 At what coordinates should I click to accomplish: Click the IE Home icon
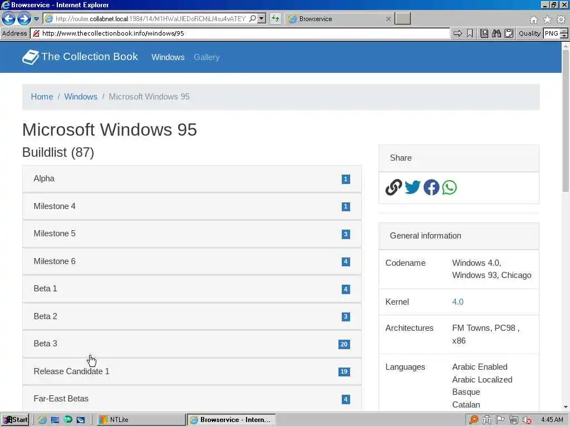coord(534,19)
